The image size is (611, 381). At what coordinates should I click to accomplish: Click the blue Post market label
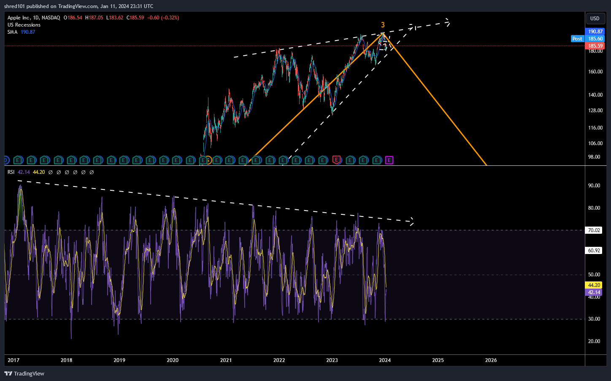click(x=577, y=39)
